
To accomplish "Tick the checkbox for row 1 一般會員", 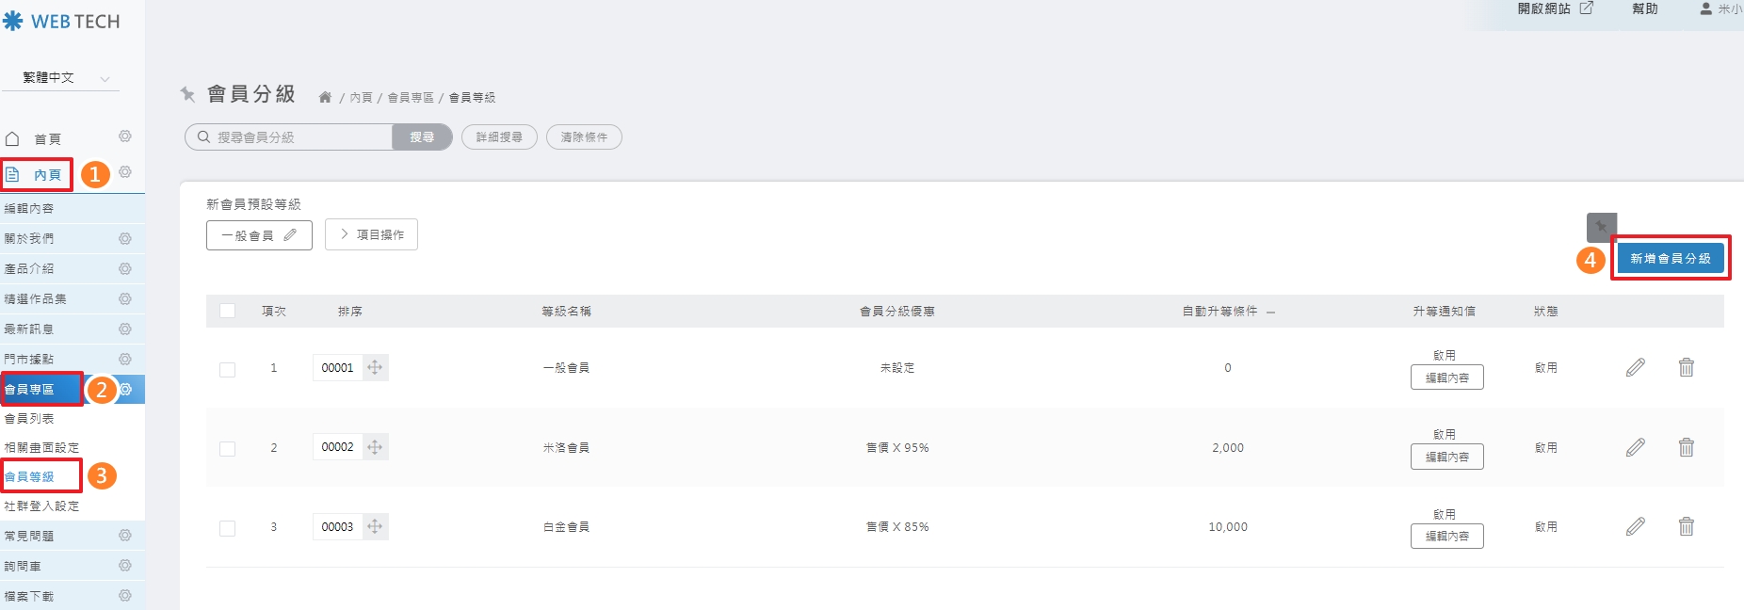I will (x=227, y=369).
